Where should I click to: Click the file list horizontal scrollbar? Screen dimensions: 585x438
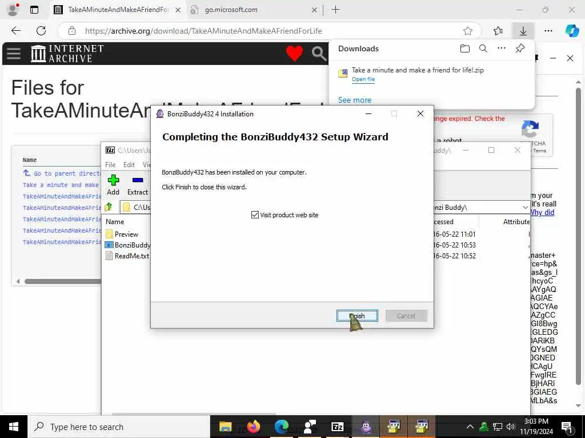63,281
